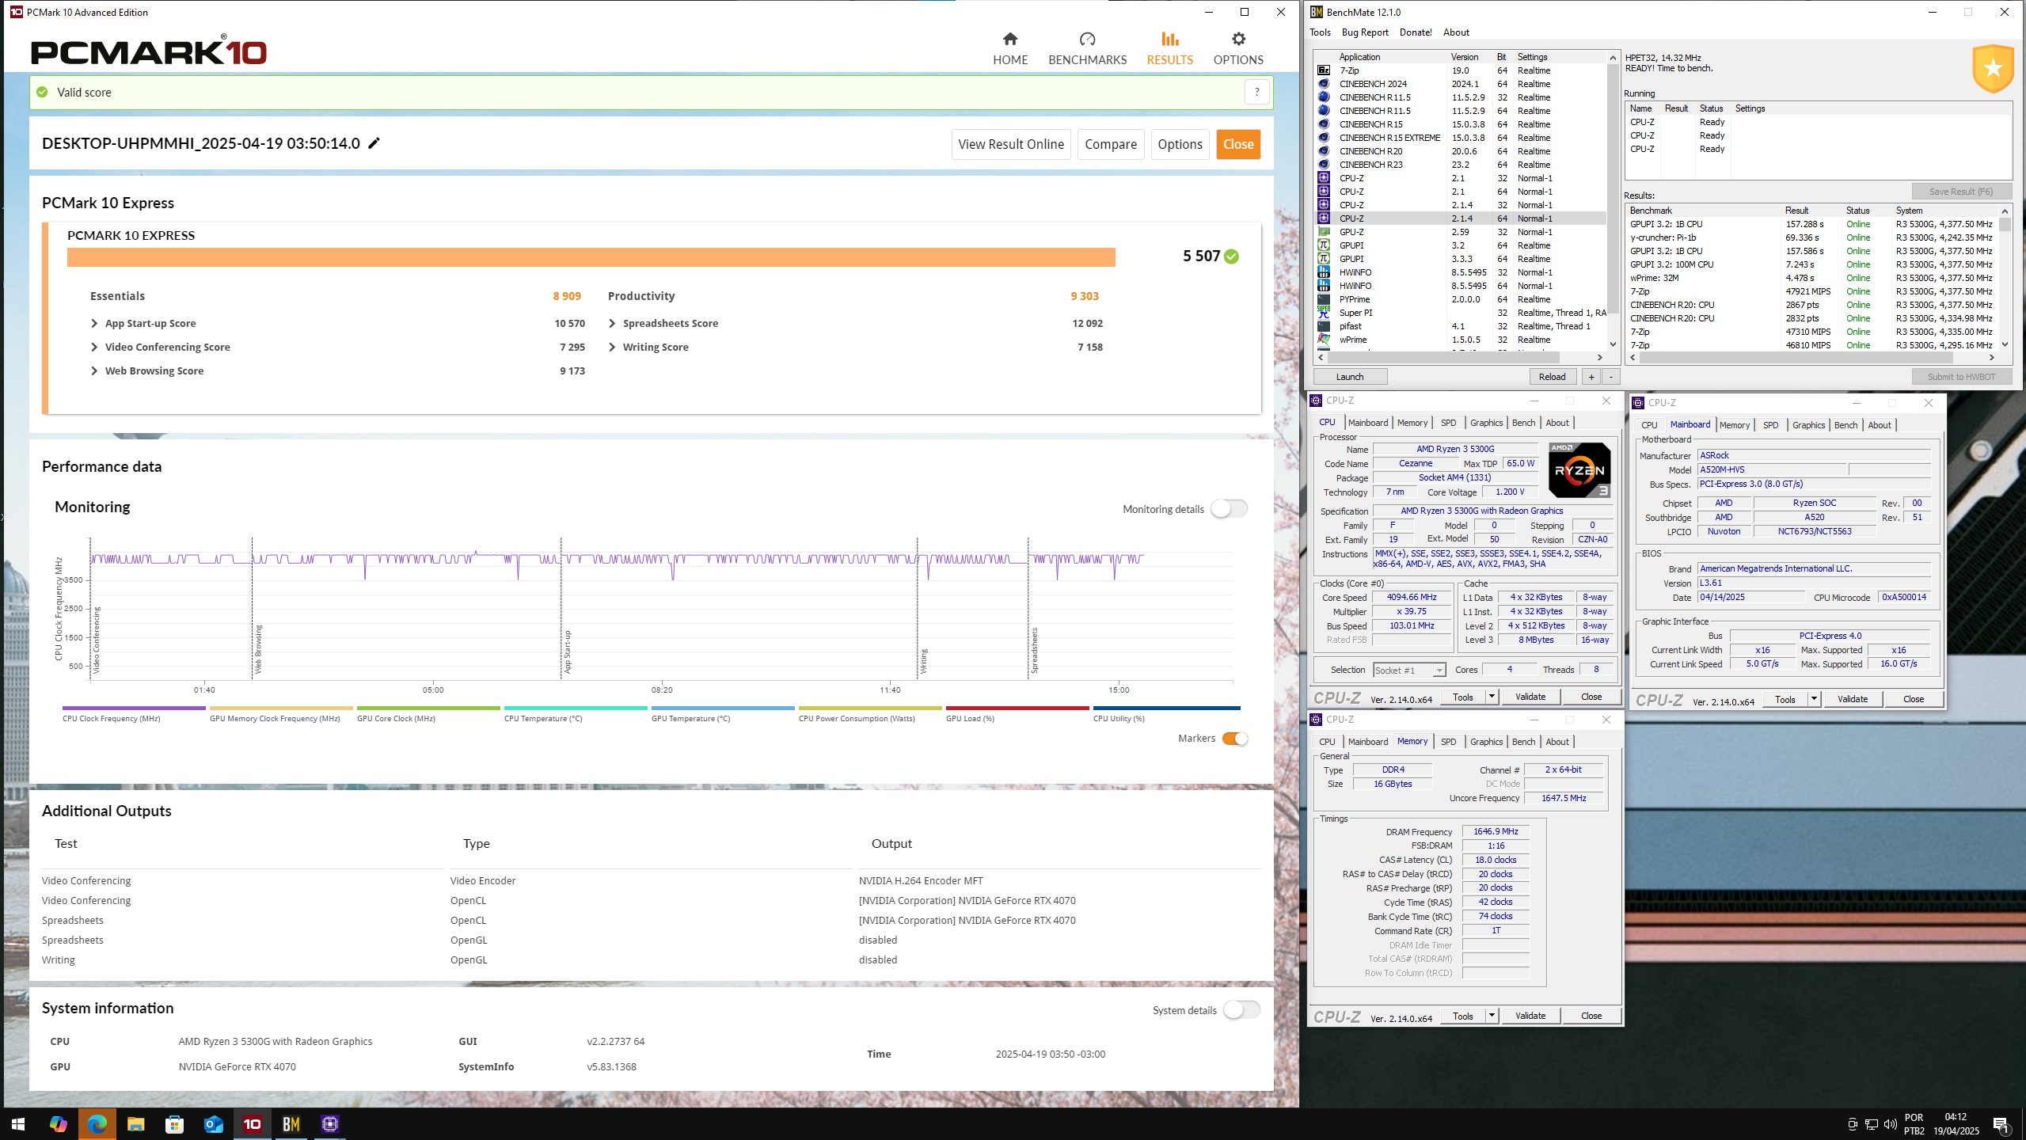Select the Super PI application icon

click(1324, 313)
